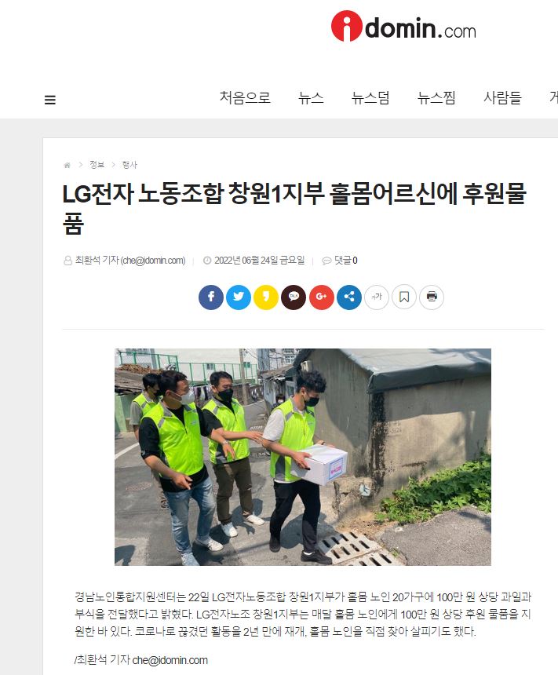Share on Google Plus

pos(322,297)
